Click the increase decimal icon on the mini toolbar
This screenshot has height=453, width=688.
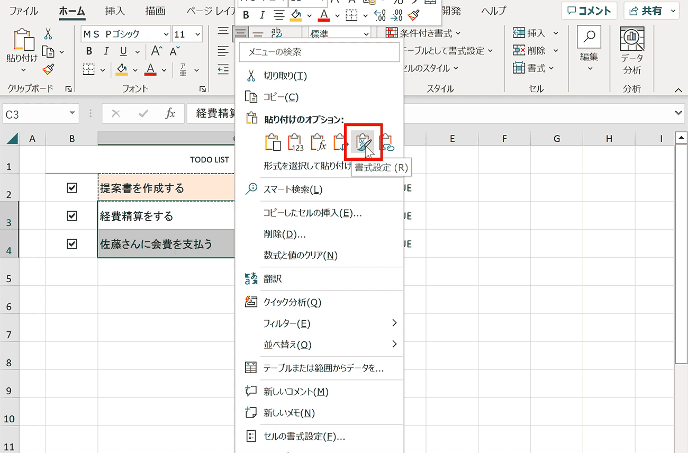[379, 15]
